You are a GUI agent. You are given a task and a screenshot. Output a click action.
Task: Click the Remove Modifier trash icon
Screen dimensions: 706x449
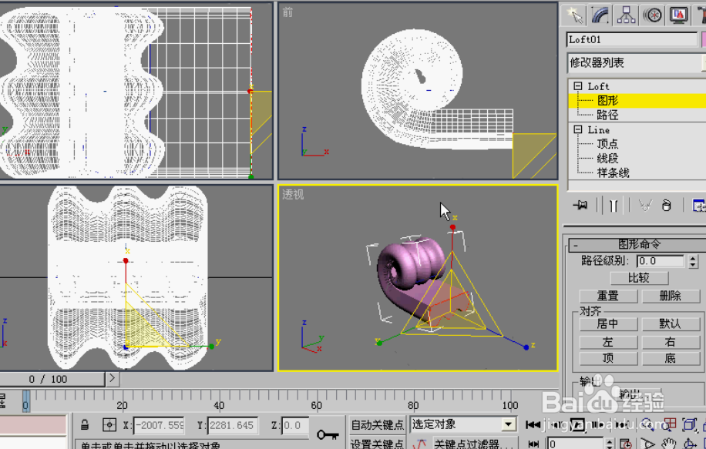point(666,206)
